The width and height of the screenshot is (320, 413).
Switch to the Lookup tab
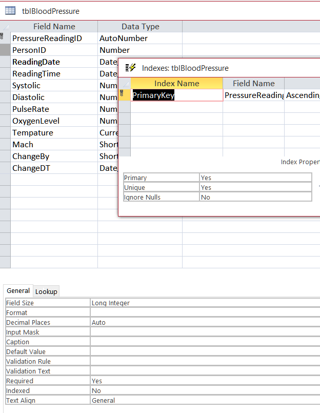pyautogui.click(x=46, y=291)
